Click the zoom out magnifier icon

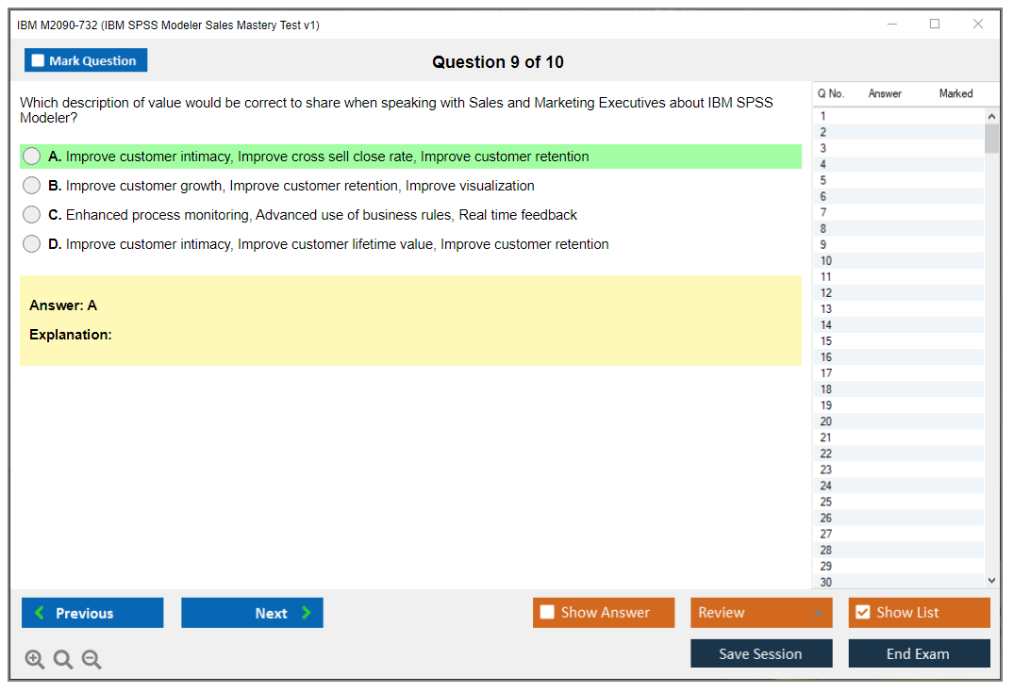click(91, 660)
